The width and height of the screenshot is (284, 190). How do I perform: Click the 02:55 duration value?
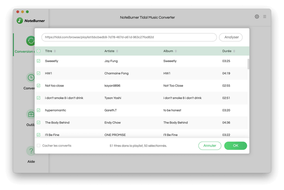(226, 86)
